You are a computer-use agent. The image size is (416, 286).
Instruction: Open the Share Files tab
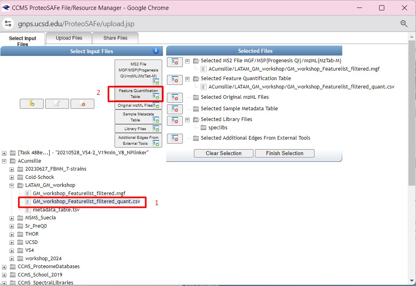click(x=115, y=38)
